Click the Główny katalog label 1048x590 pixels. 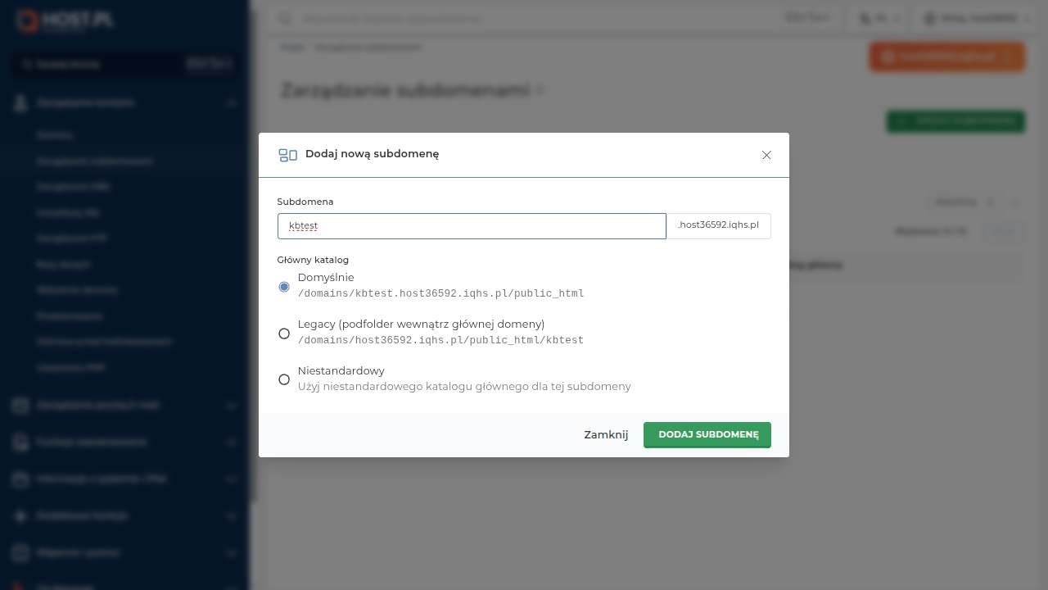313,260
